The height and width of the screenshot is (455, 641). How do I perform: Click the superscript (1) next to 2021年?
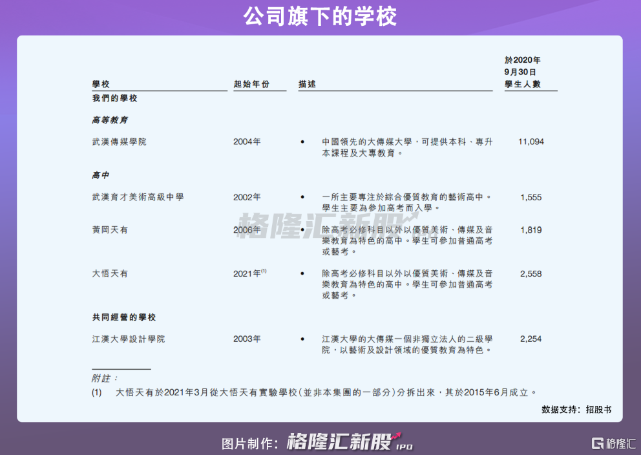point(264,271)
